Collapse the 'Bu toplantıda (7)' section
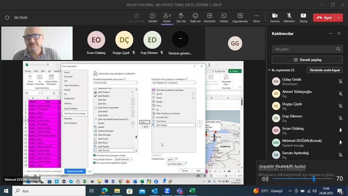The width and height of the screenshot is (348, 196). (x=269, y=70)
